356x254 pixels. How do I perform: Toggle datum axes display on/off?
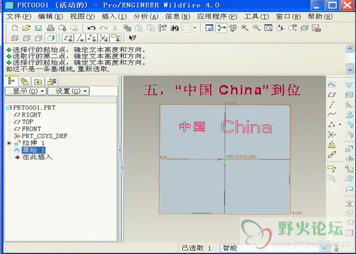pyautogui.click(x=80, y=38)
